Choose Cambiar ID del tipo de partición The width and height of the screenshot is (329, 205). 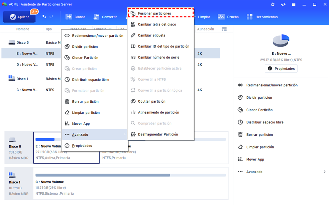coord(160,46)
